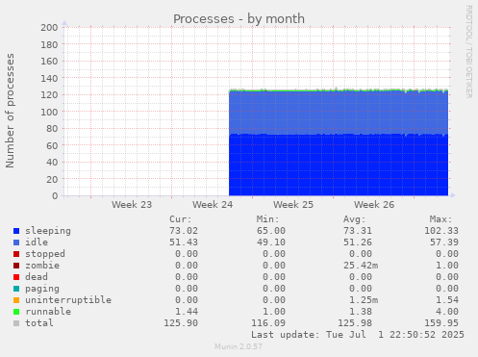Image resolution: width=478 pixels, height=357 pixels.
Task: Click the 'Max:' column header
Action: tap(441, 219)
